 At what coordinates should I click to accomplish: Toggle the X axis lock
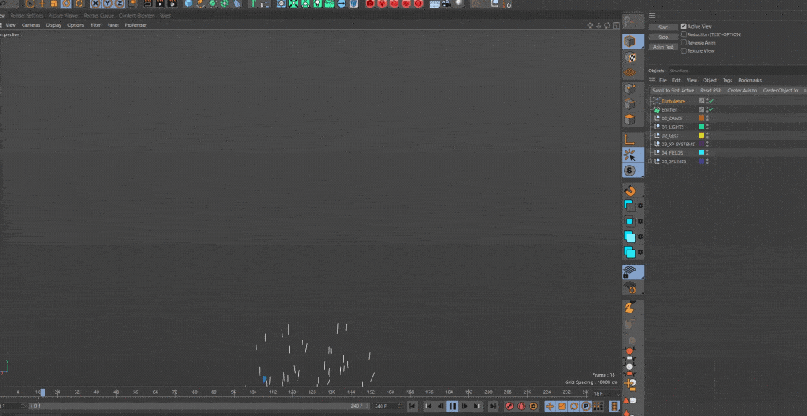click(x=96, y=3)
